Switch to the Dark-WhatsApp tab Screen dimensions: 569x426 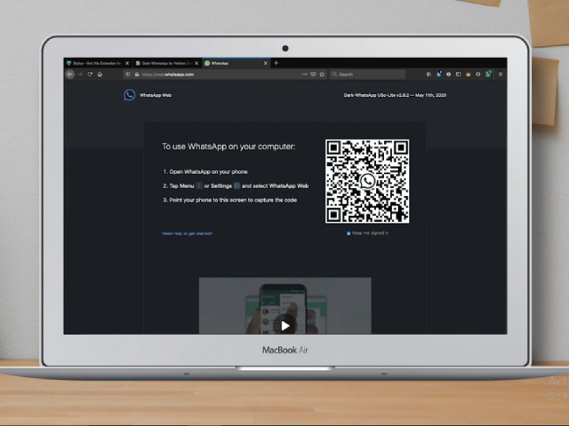[x=164, y=63]
